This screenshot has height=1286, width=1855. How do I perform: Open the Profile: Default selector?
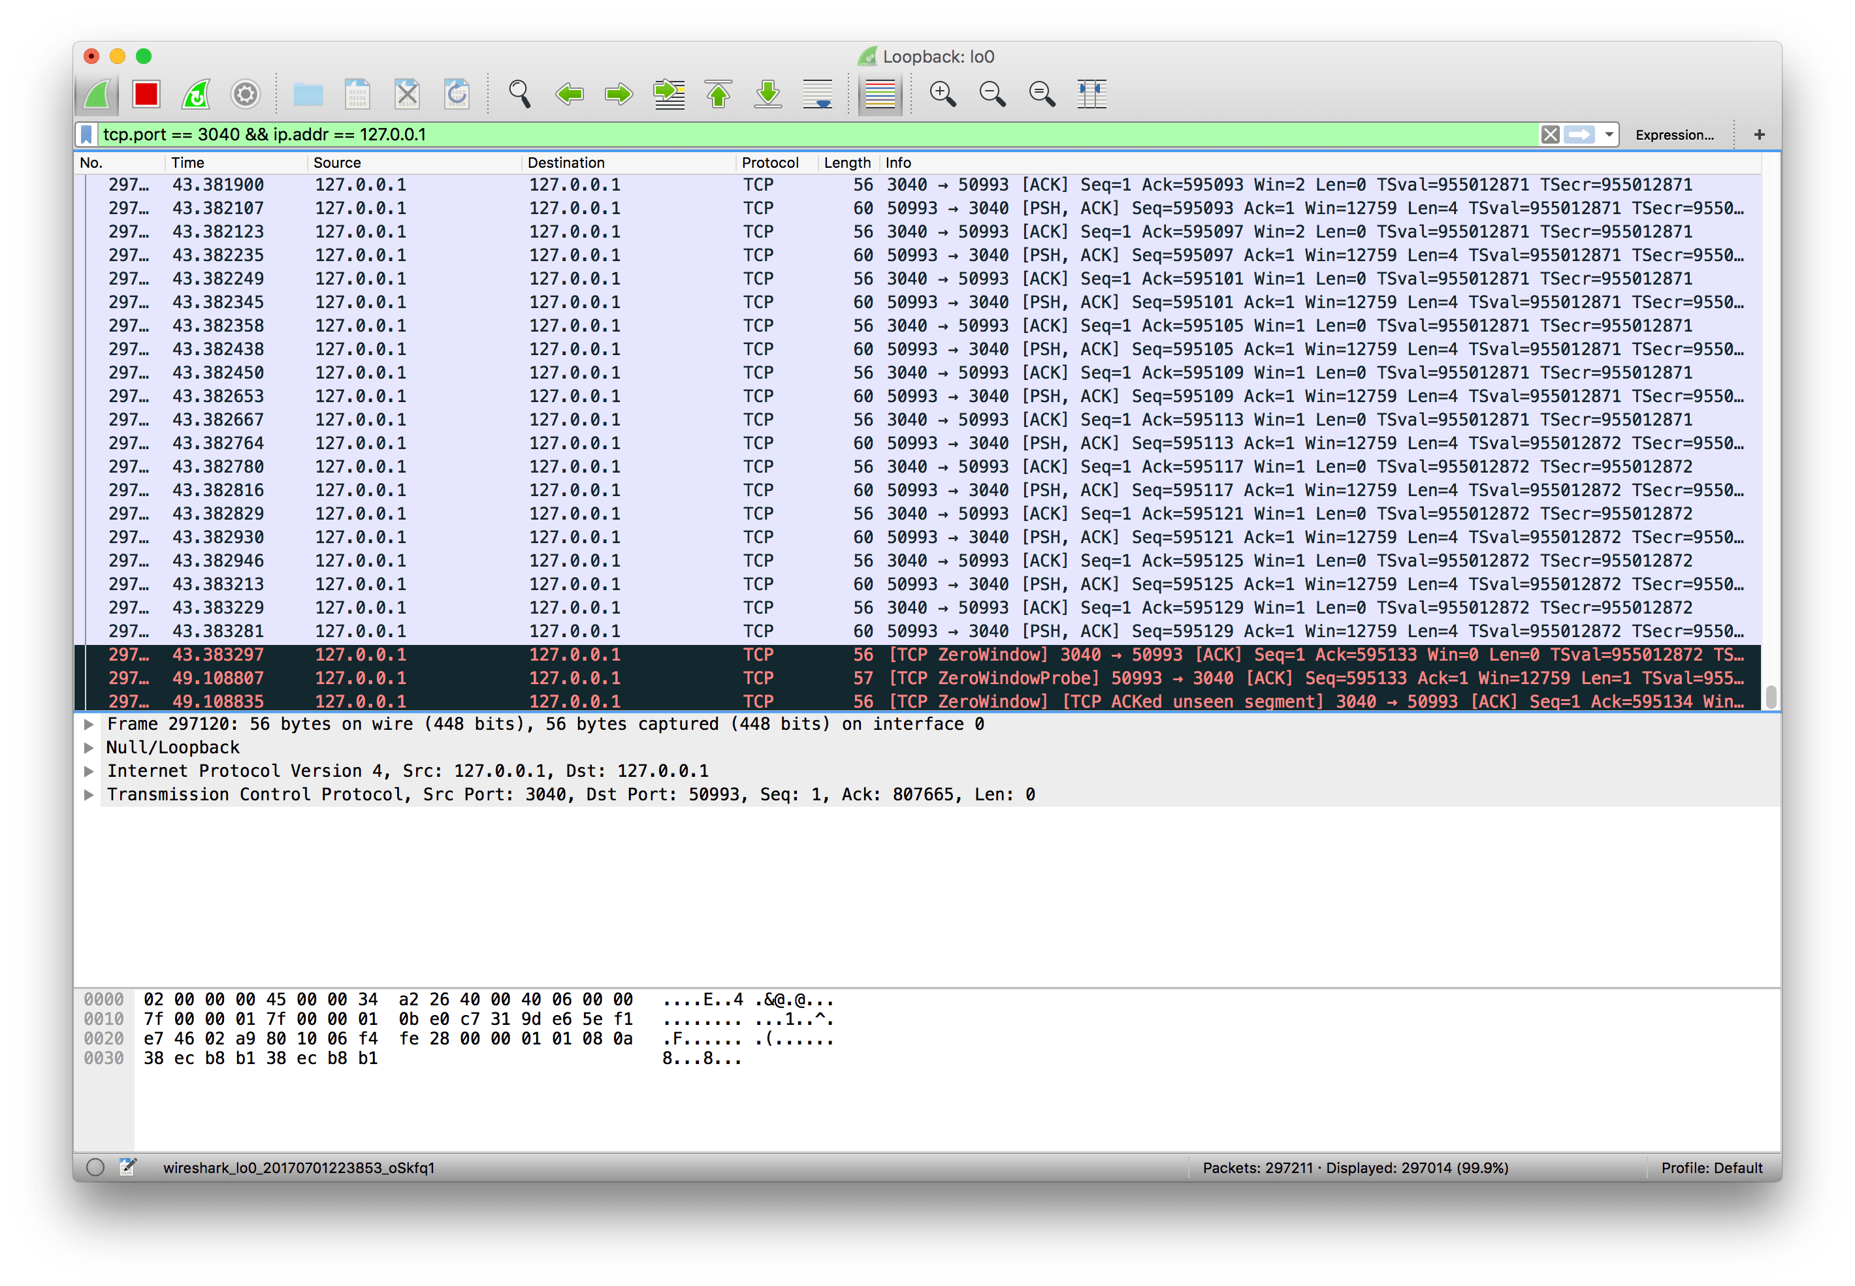[x=1711, y=1168]
